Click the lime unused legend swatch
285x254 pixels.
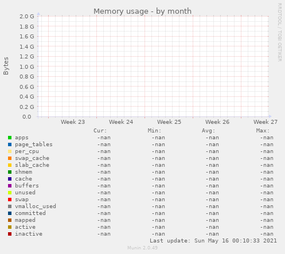(10, 193)
